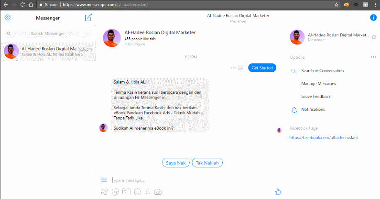Toggle the conversation info panel
The image size is (380, 199).
tap(373, 18)
